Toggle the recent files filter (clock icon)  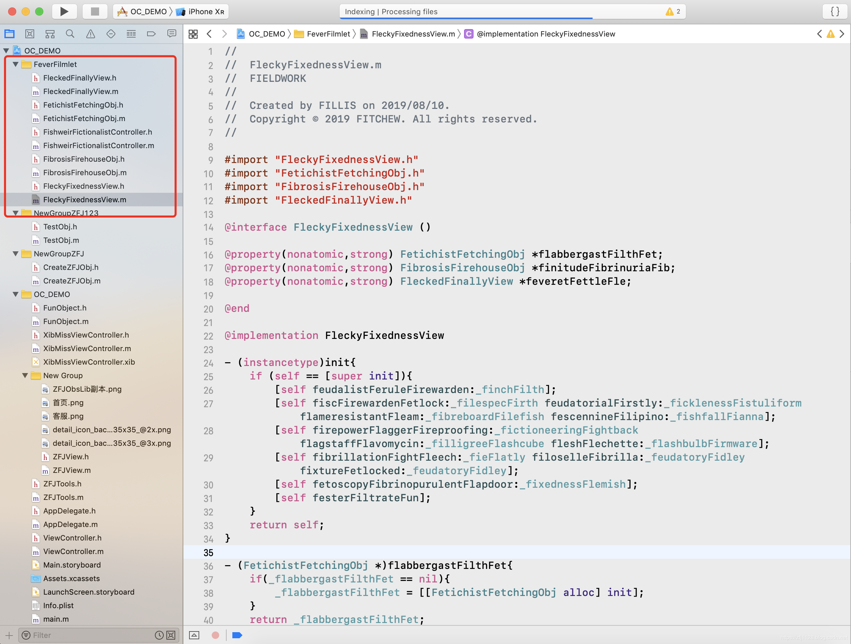[x=159, y=635]
